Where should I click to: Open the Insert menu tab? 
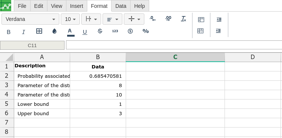point(76,6)
